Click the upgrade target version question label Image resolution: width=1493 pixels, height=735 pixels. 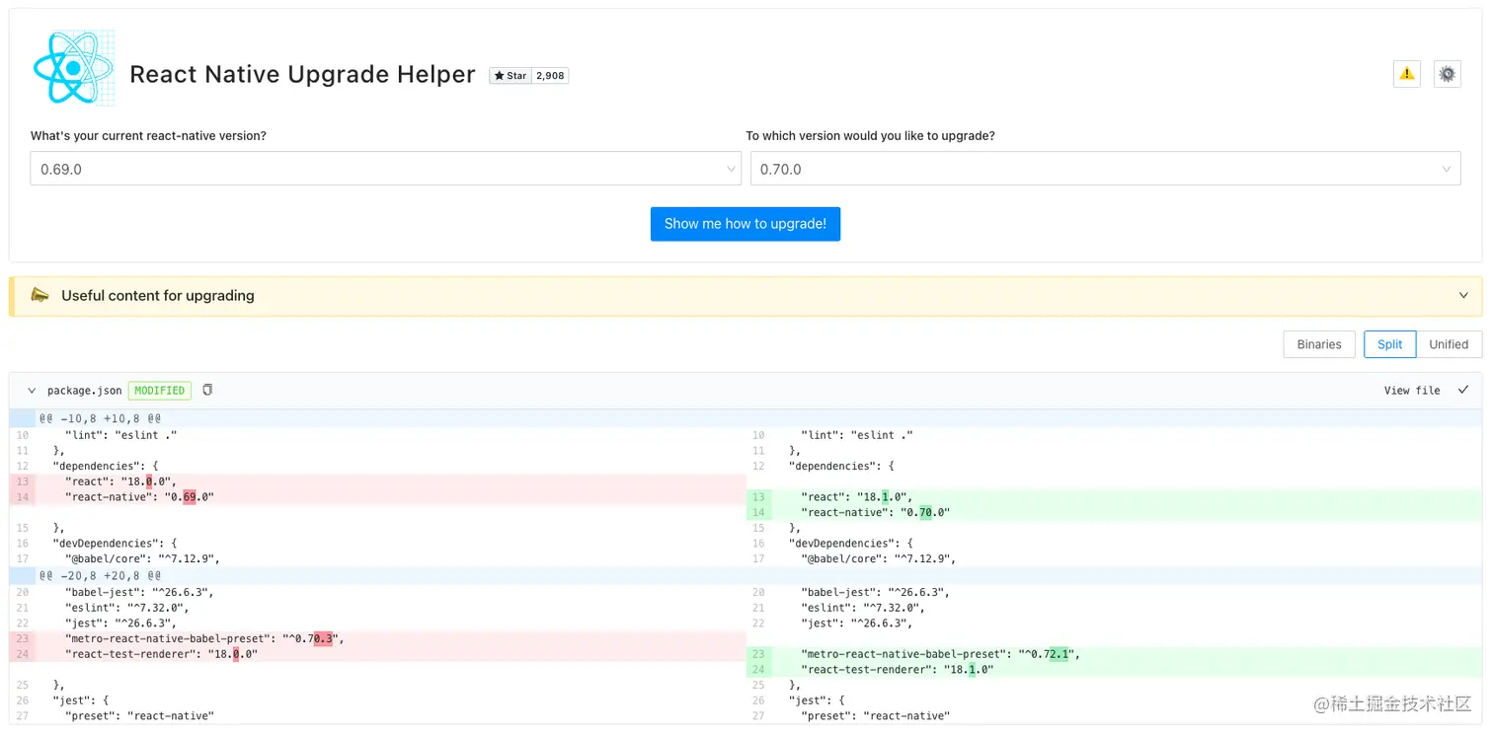[x=870, y=136]
